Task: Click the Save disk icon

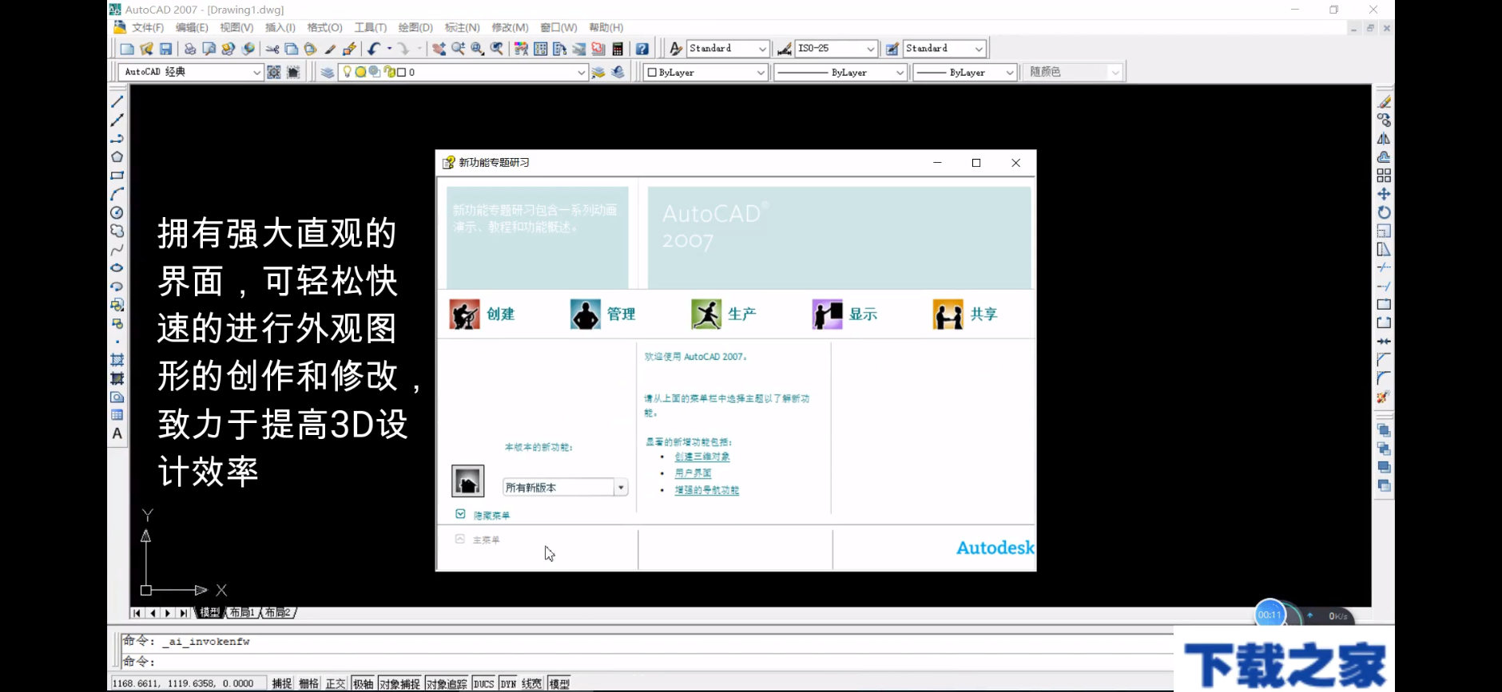Action: click(x=165, y=49)
